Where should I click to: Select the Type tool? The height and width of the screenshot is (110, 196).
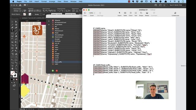[12, 31]
